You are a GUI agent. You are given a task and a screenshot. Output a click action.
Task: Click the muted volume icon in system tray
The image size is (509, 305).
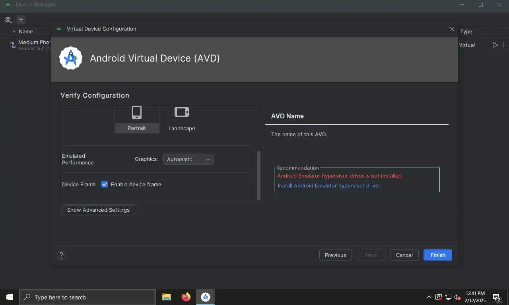tap(457, 297)
